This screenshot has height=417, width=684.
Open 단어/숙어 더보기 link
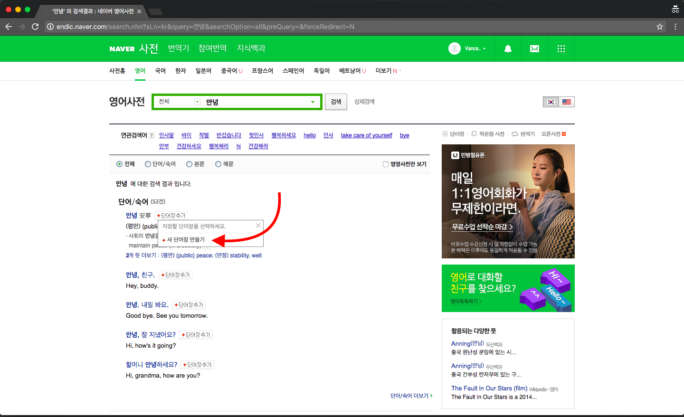[411, 396]
